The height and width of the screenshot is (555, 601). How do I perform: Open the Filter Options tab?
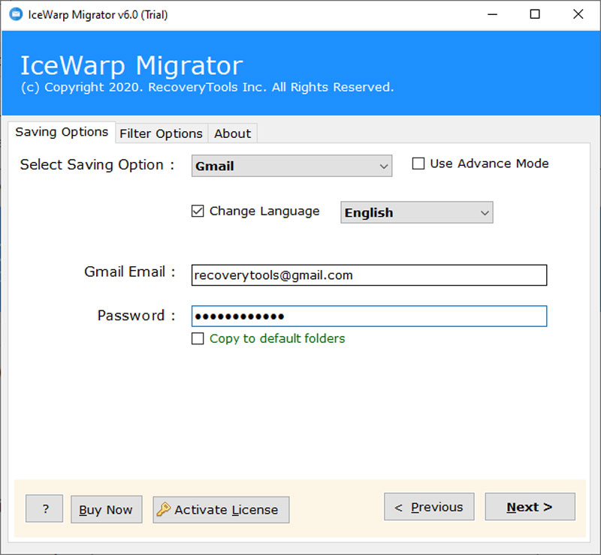click(x=161, y=133)
